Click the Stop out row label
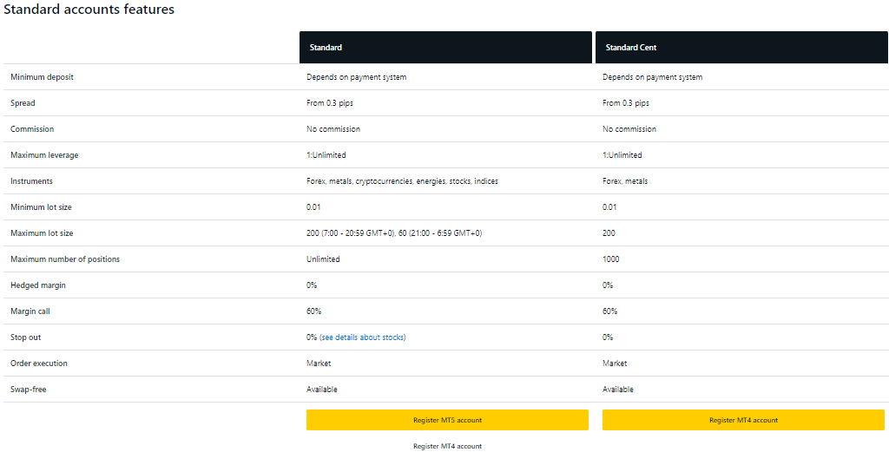The height and width of the screenshot is (452, 889). 26,337
